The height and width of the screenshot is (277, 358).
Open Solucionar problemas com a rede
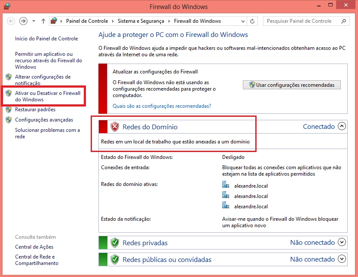tap(47, 133)
